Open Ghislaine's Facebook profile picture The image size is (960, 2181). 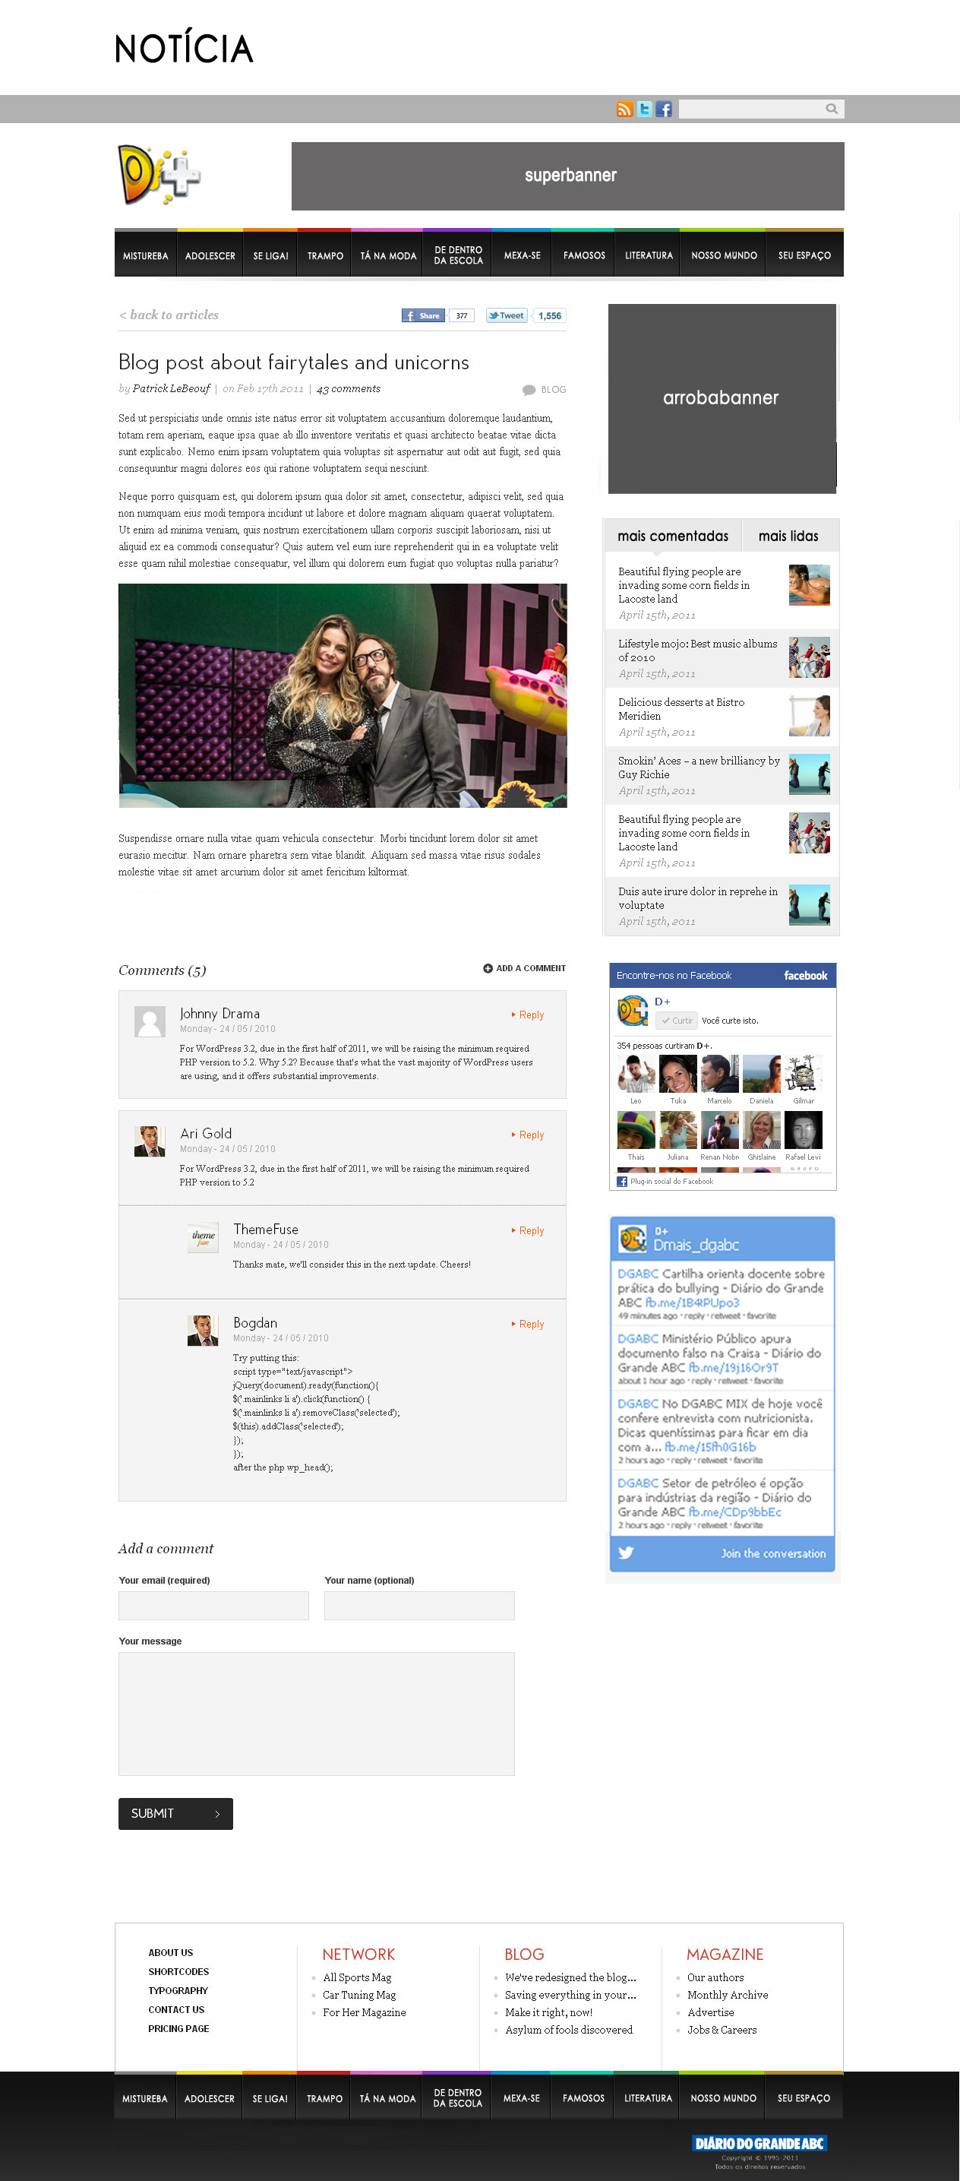point(762,1130)
